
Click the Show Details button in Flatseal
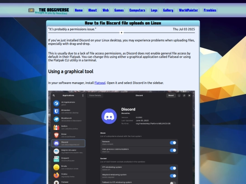(x=95, y=95)
